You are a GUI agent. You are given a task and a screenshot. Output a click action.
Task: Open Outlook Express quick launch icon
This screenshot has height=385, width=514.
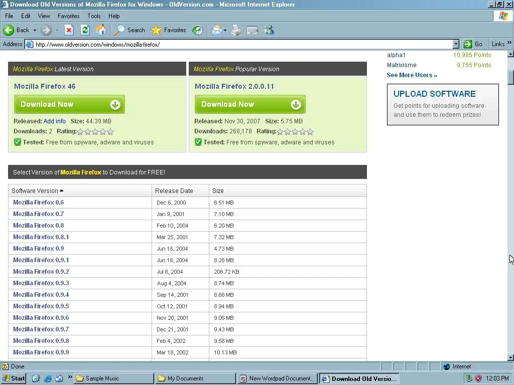[x=59, y=378]
